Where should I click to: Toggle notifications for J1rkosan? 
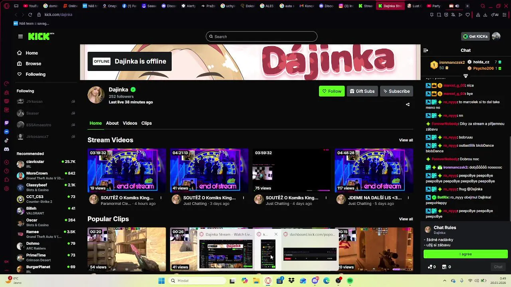click(x=73, y=102)
